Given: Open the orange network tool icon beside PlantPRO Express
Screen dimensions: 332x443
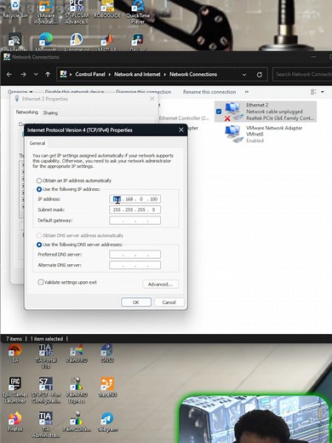Looking at the screenshot, I should coord(107,387).
